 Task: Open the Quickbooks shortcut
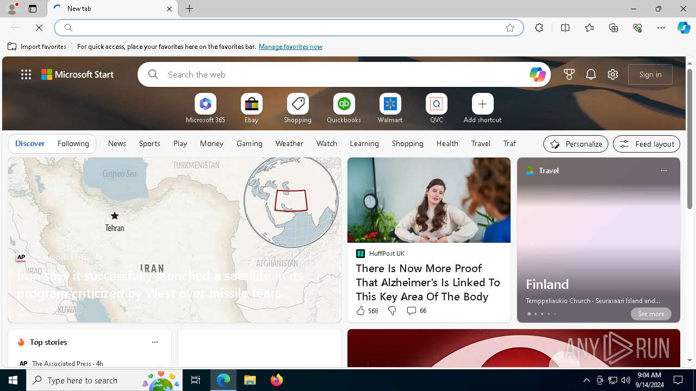(344, 109)
